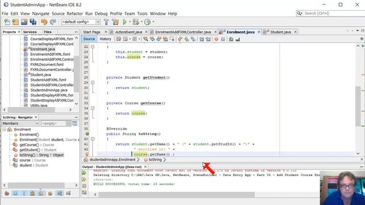Click the Debug Project toolbar icon
Screen dimensions: 365x205
click(136, 22)
